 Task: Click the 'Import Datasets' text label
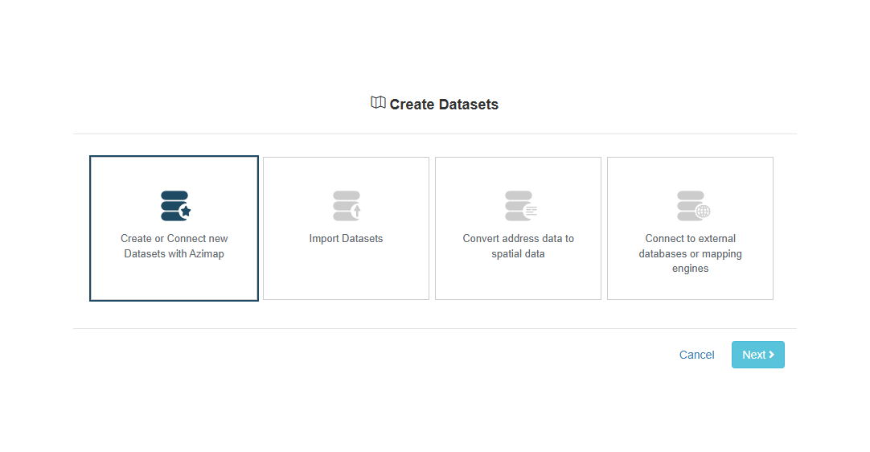tap(347, 238)
